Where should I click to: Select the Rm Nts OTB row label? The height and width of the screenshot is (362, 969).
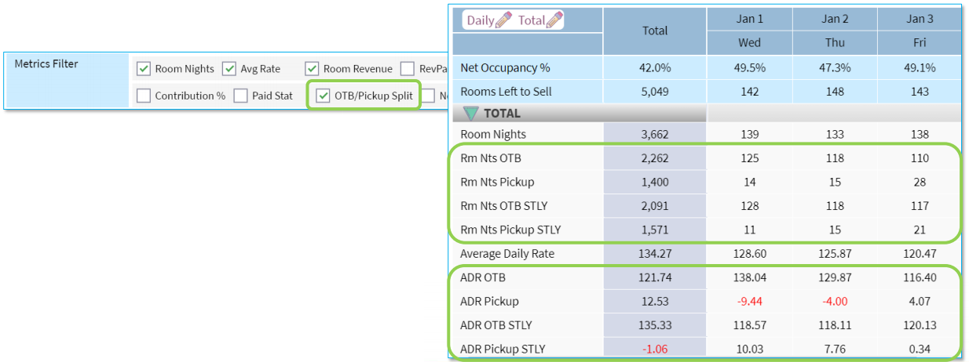(490, 158)
